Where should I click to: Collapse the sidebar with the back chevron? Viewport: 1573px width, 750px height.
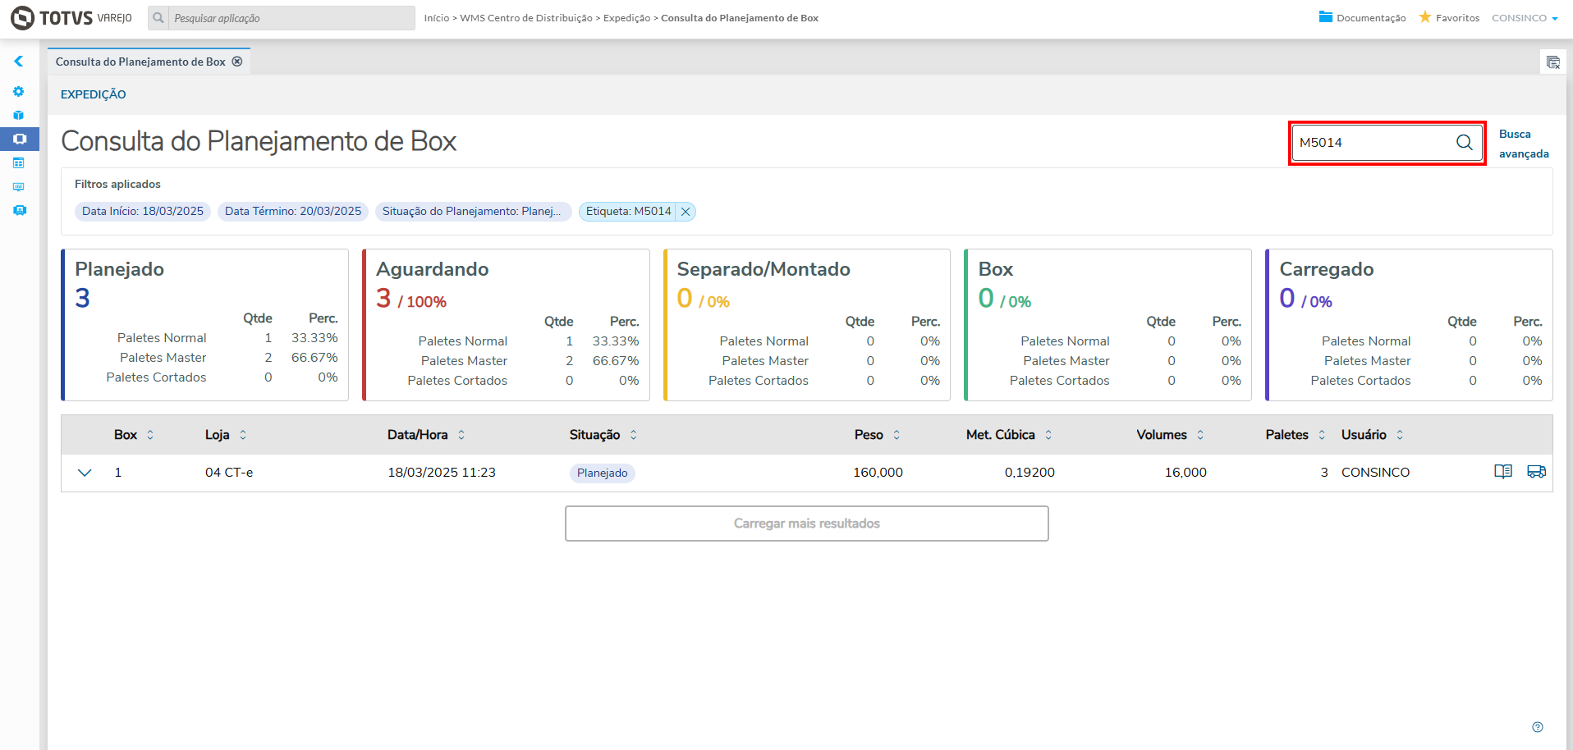tap(18, 62)
